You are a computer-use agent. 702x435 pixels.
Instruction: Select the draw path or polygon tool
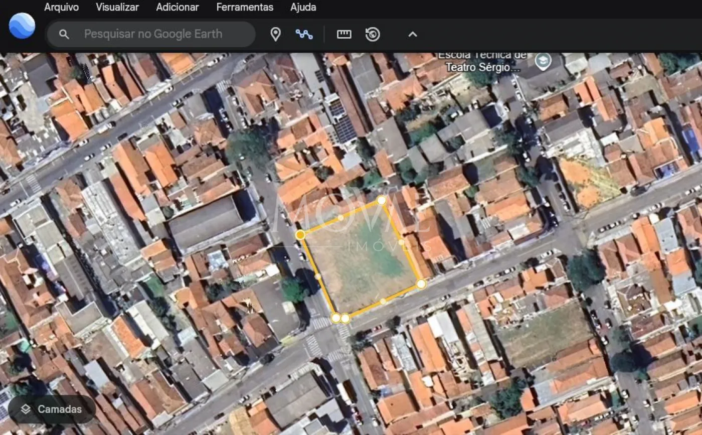[304, 34]
